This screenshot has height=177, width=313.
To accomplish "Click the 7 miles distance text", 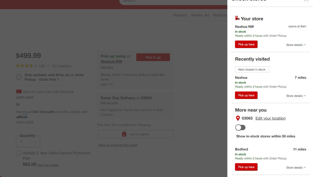I will coord(300,77).
